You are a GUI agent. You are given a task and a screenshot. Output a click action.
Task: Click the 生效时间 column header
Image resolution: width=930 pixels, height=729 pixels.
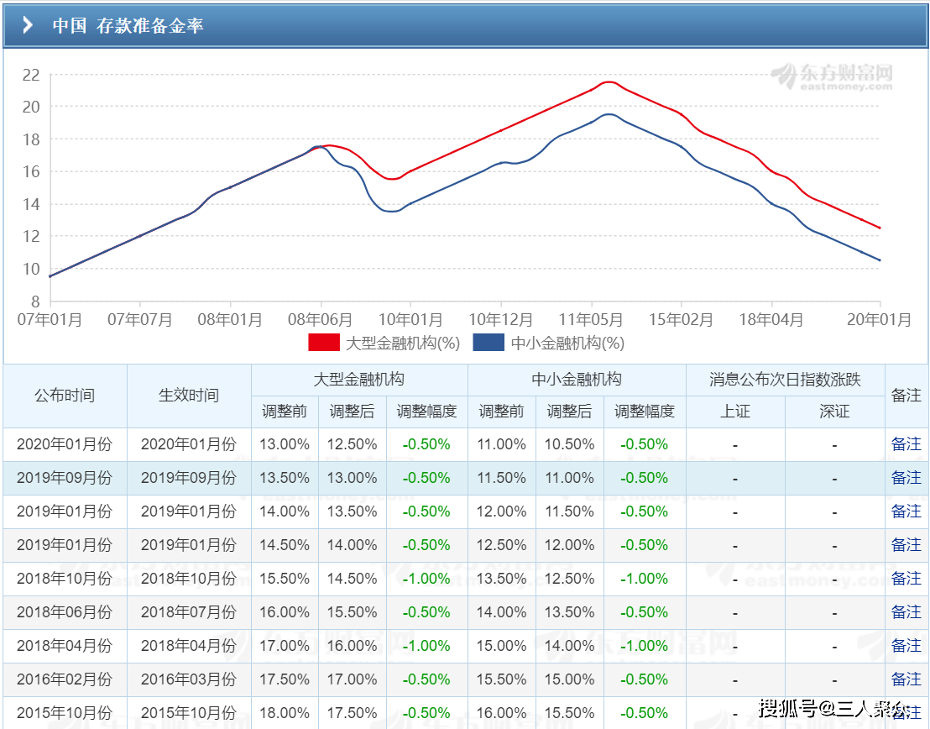click(189, 396)
